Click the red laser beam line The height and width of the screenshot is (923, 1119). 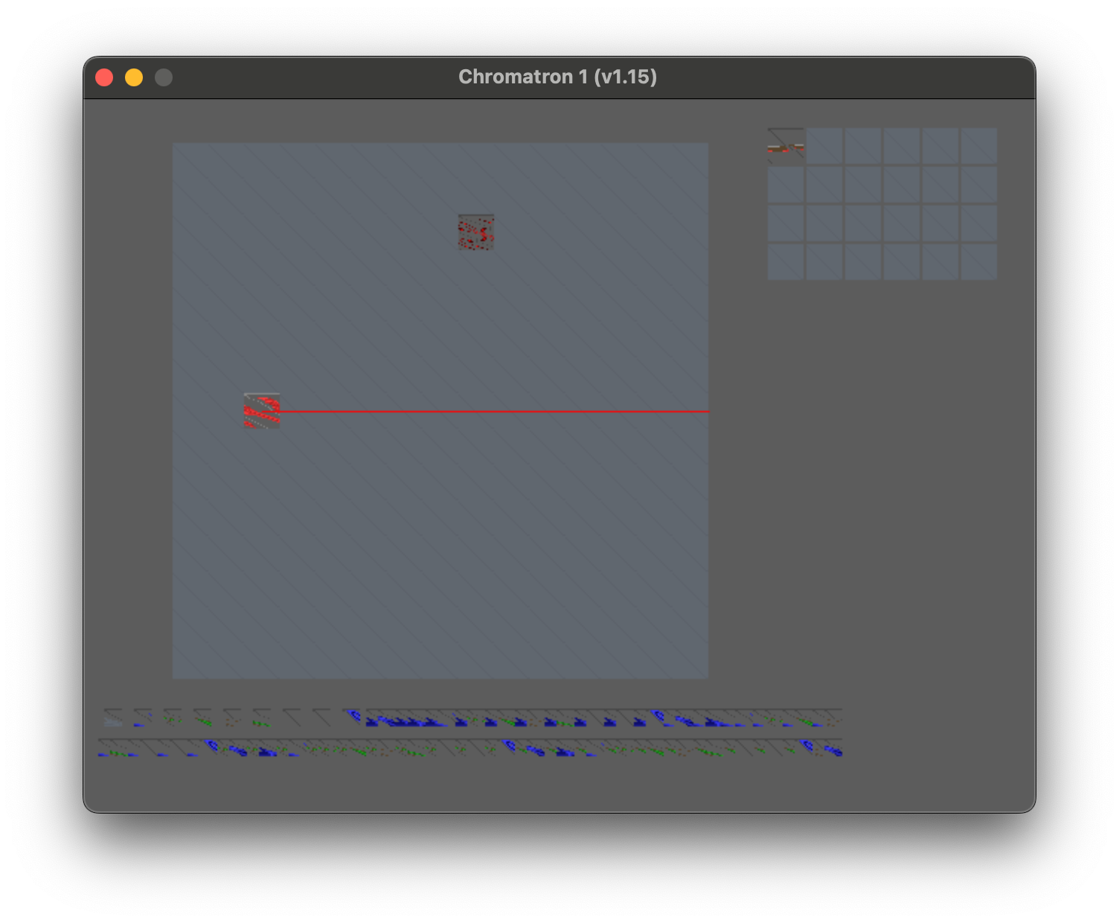491,411
